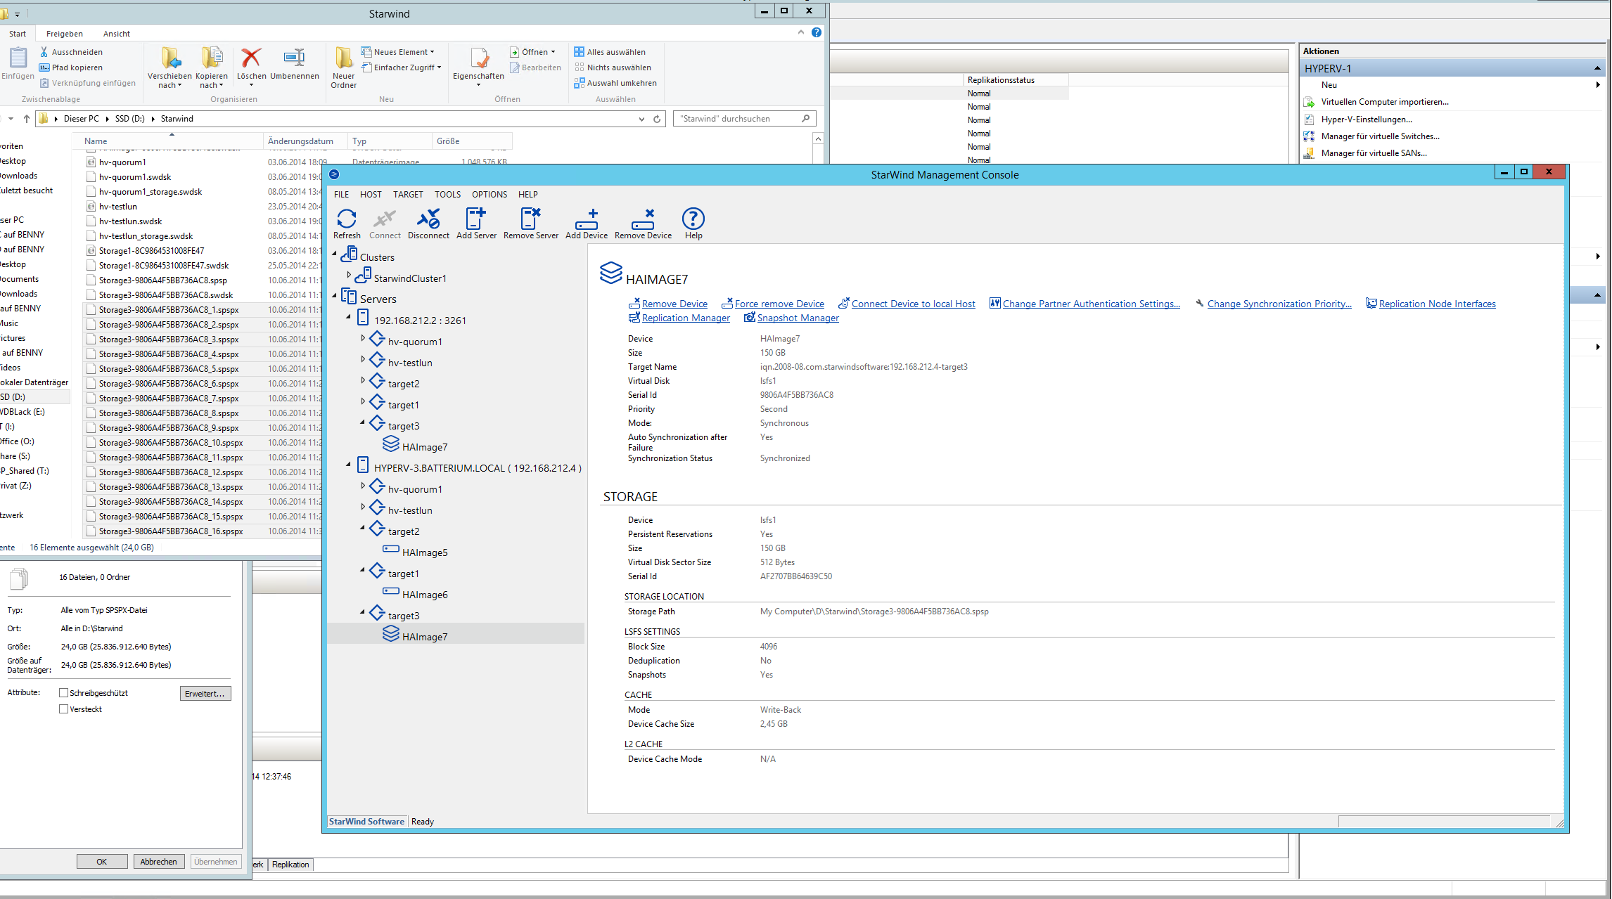
Task: Collapse server 192.168.212.2 : 3261 node
Action: click(x=349, y=317)
